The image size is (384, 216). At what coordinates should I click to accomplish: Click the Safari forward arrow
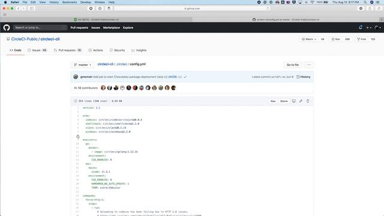point(23,8)
